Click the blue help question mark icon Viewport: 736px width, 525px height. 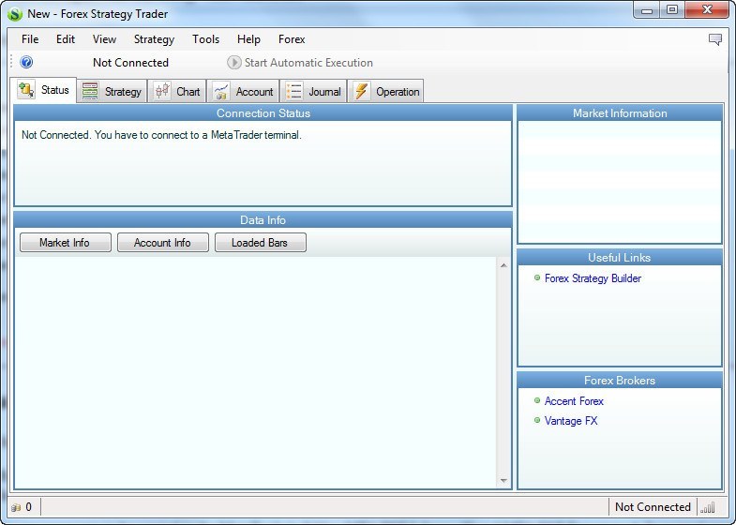26,63
